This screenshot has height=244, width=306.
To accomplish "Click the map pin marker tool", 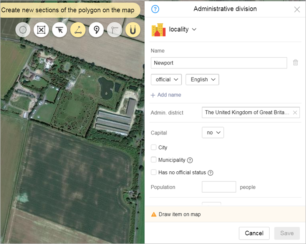I will tap(96, 30).
